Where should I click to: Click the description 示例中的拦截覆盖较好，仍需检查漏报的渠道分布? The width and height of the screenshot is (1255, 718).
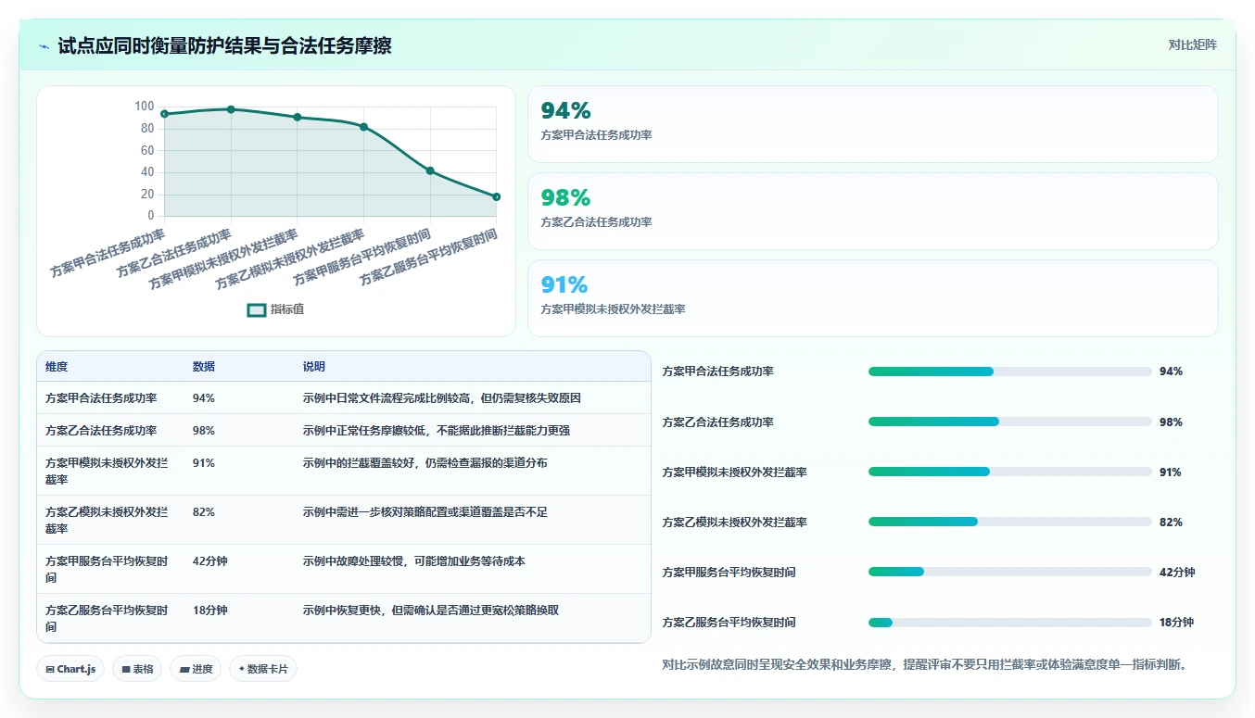[x=425, y=462]
